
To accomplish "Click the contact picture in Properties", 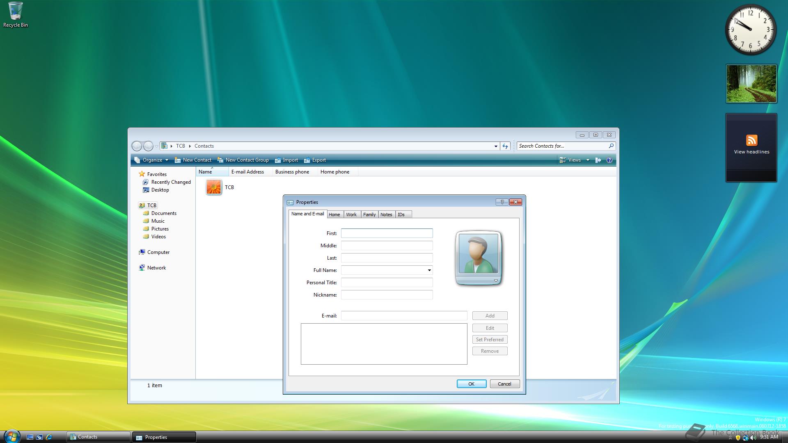I will [478, 253].
